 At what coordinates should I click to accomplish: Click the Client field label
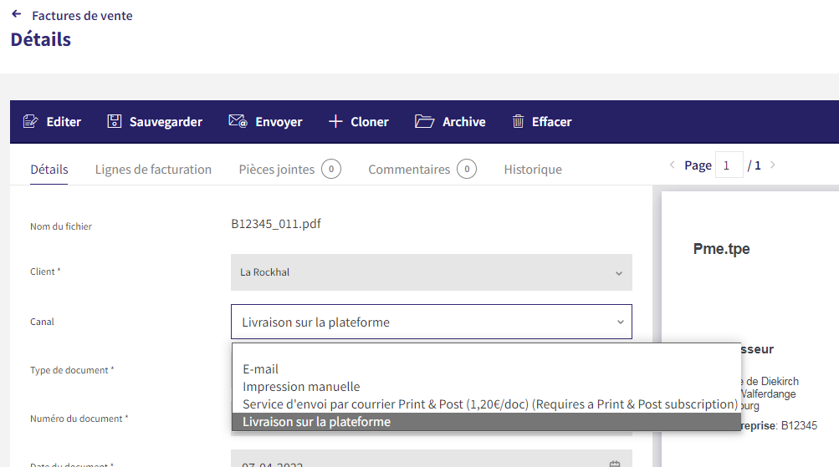[x=45, y=272]
